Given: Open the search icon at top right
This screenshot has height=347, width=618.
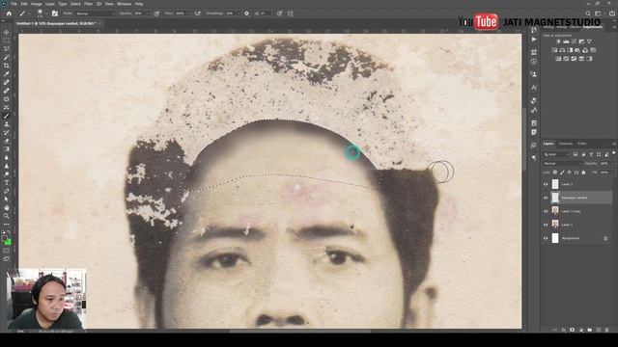Looking at the screenshot, I should coord(588,13).
